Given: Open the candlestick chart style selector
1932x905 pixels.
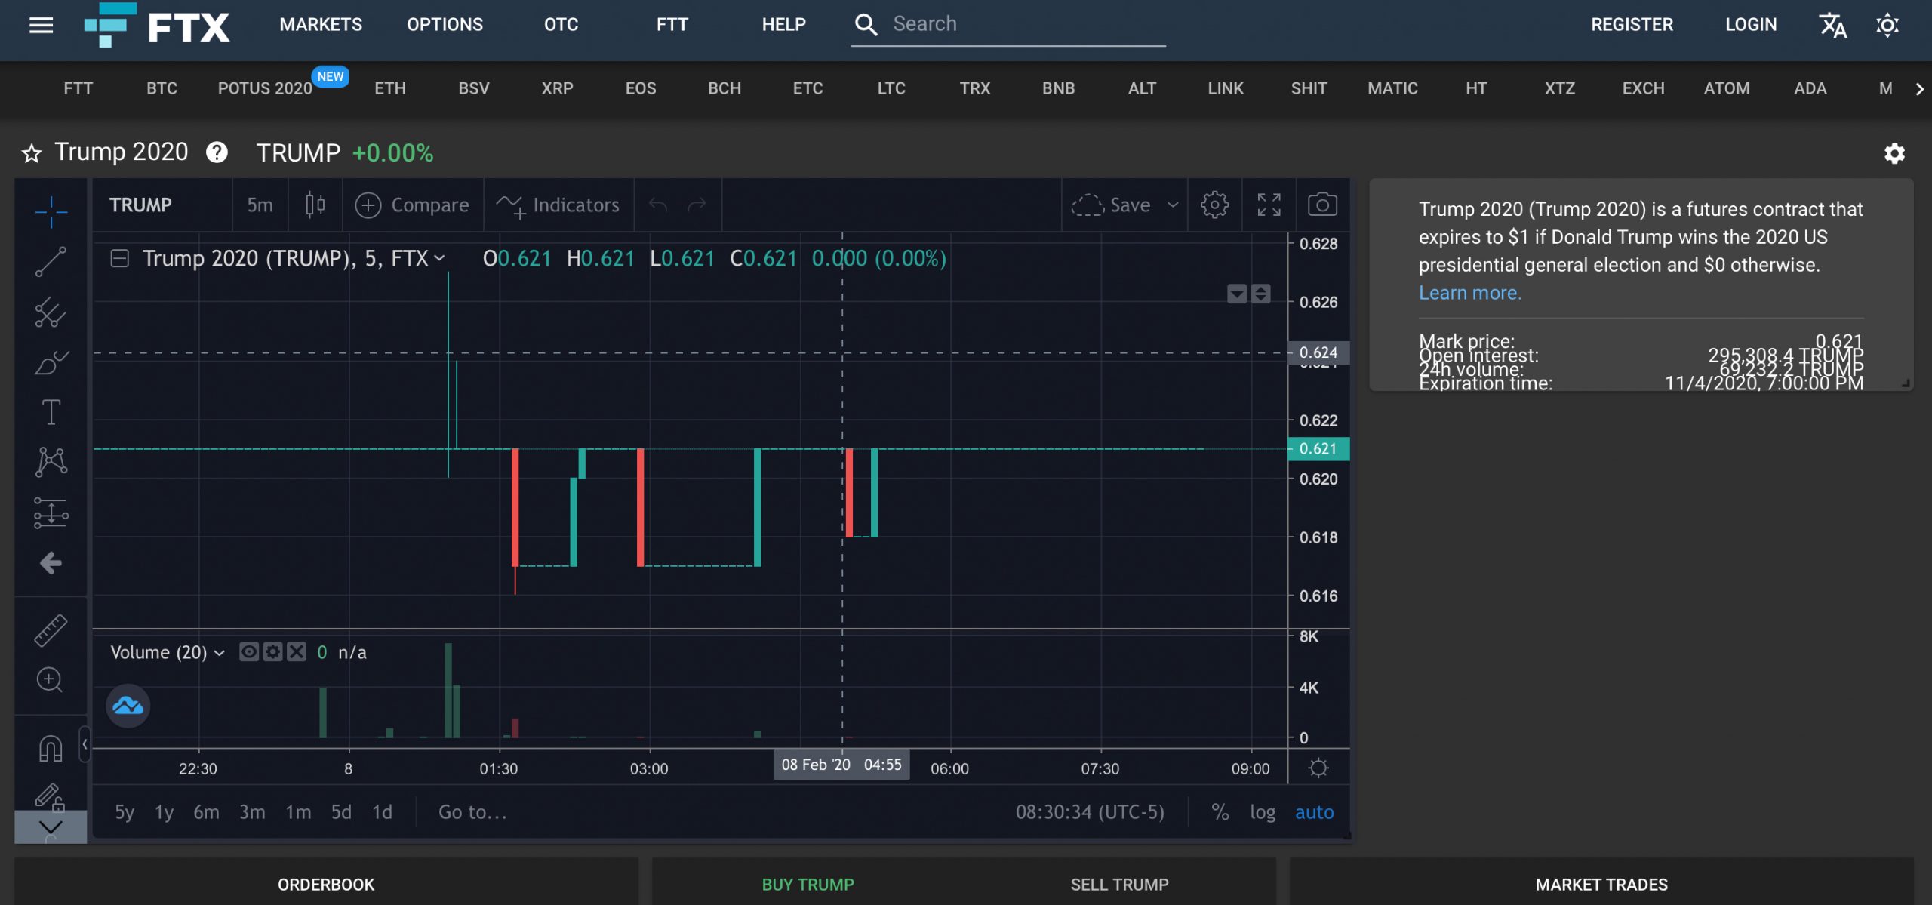Looking at the screenshot, I should click(315, 205).
